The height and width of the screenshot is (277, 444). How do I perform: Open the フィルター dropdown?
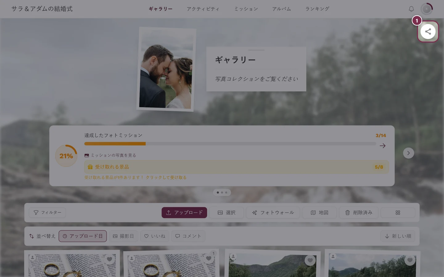pyautogui.click(x=47, y=213)
